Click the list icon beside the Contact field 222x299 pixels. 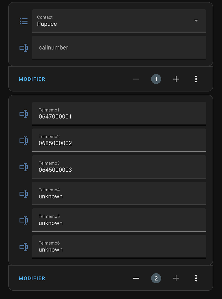click(24, 21)
